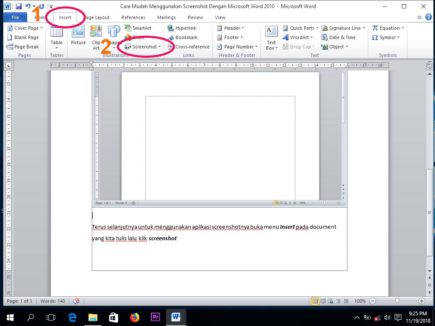
Task: Add a Bookmark
Action: 183,37
